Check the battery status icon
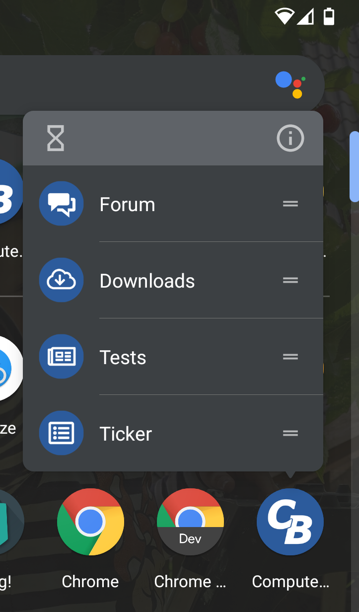The width and height of the screenshot is (359, 612). [328, 16]
